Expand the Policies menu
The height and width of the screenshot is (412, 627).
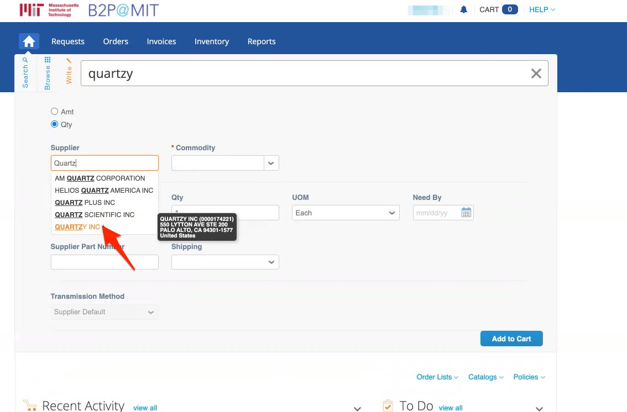click(529, 377)
